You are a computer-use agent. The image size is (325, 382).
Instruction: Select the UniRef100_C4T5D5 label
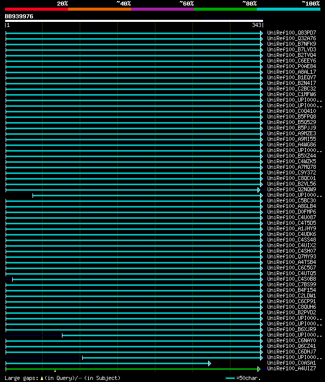click(291, 223)
